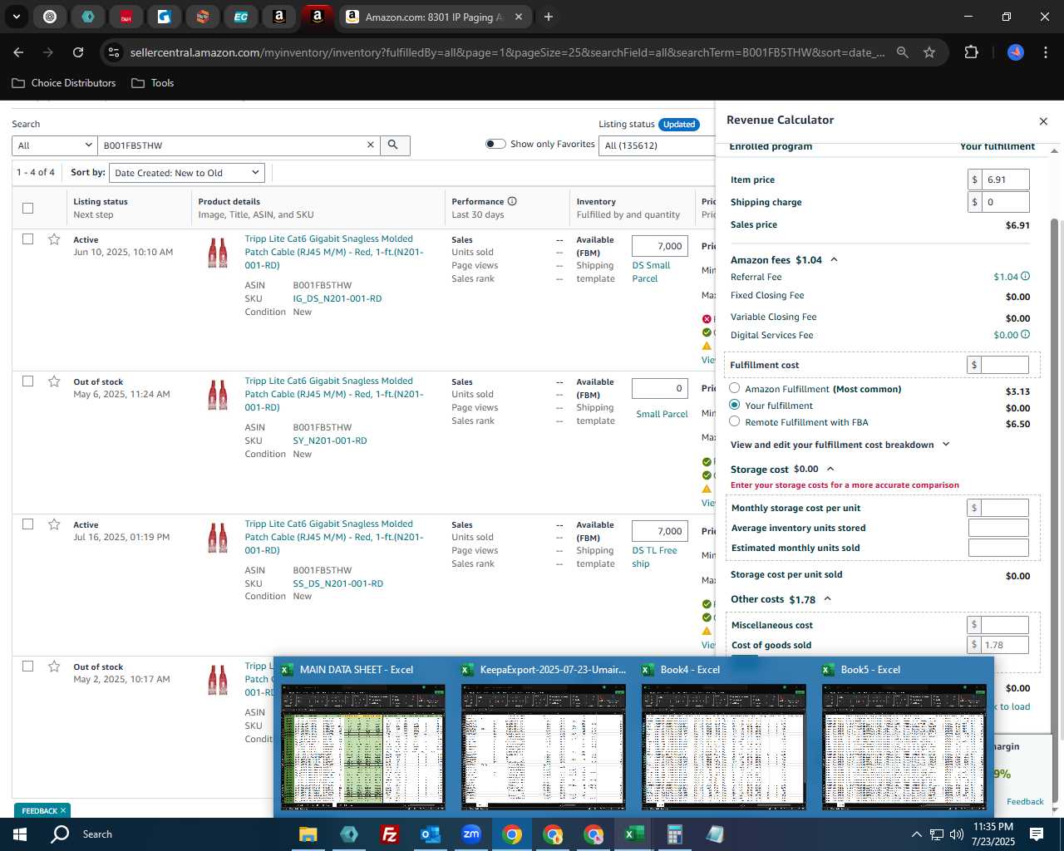Select Amazon Fulfillment radio option
1064x851 pixels.
point(735,388)
